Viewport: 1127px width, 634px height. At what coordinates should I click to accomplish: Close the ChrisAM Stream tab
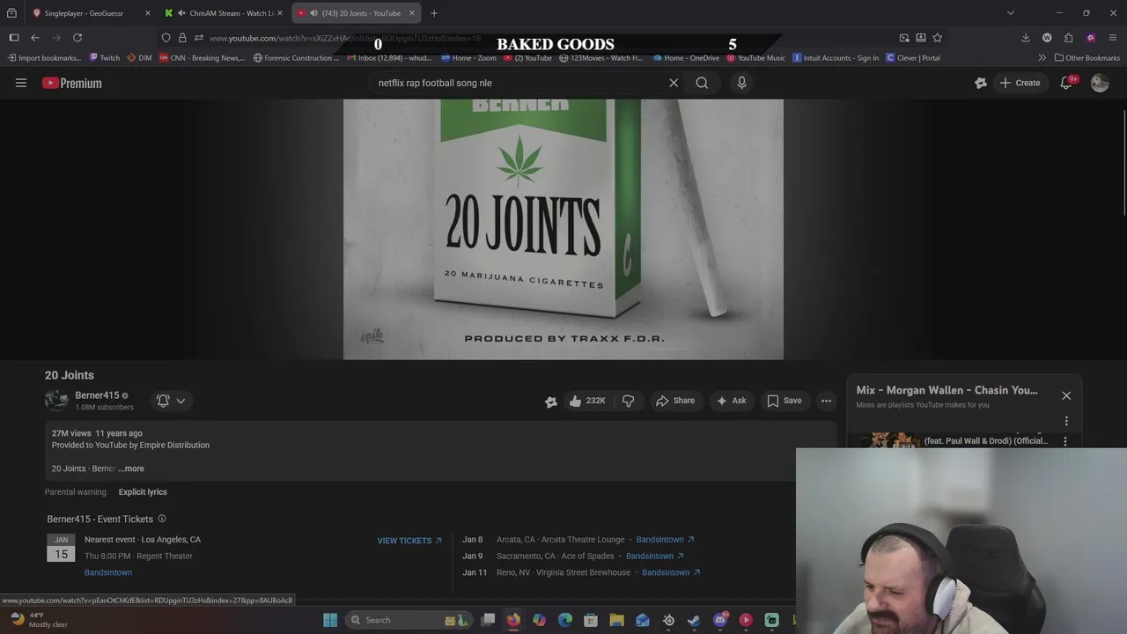[280, 13]
